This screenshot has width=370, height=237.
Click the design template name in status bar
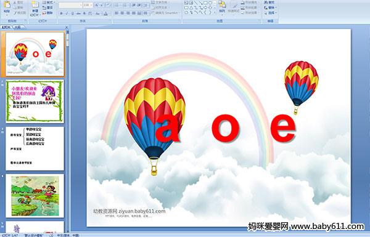point(34,235)
